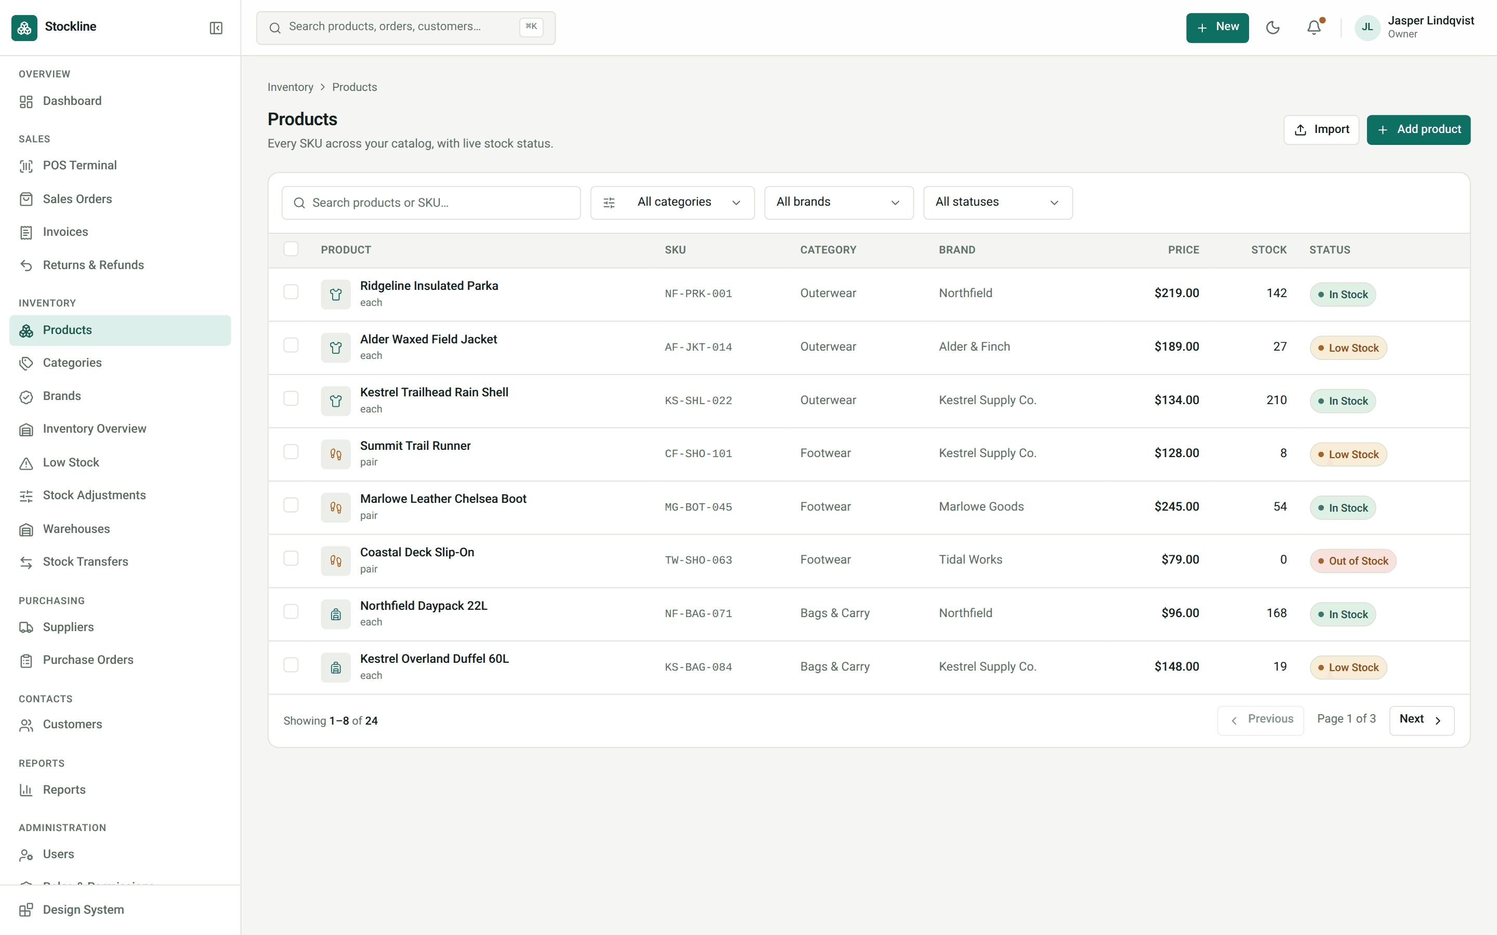Click Out of Stock status badge
The height and width of the screenshot is (935, 1497).
click(x=1352, y=561)
